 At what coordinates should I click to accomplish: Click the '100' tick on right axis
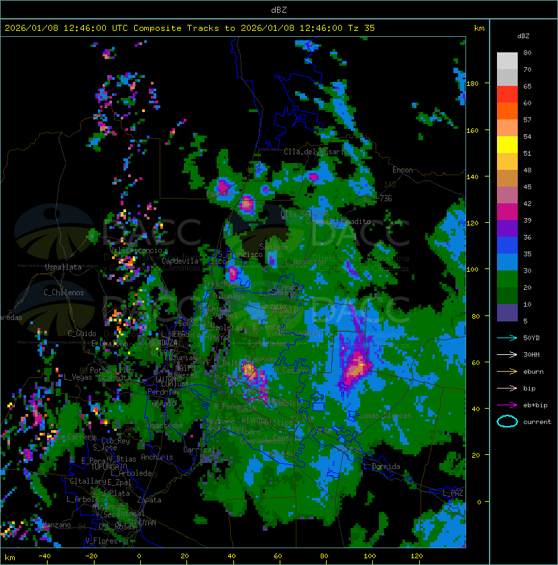tap(472, 270)
